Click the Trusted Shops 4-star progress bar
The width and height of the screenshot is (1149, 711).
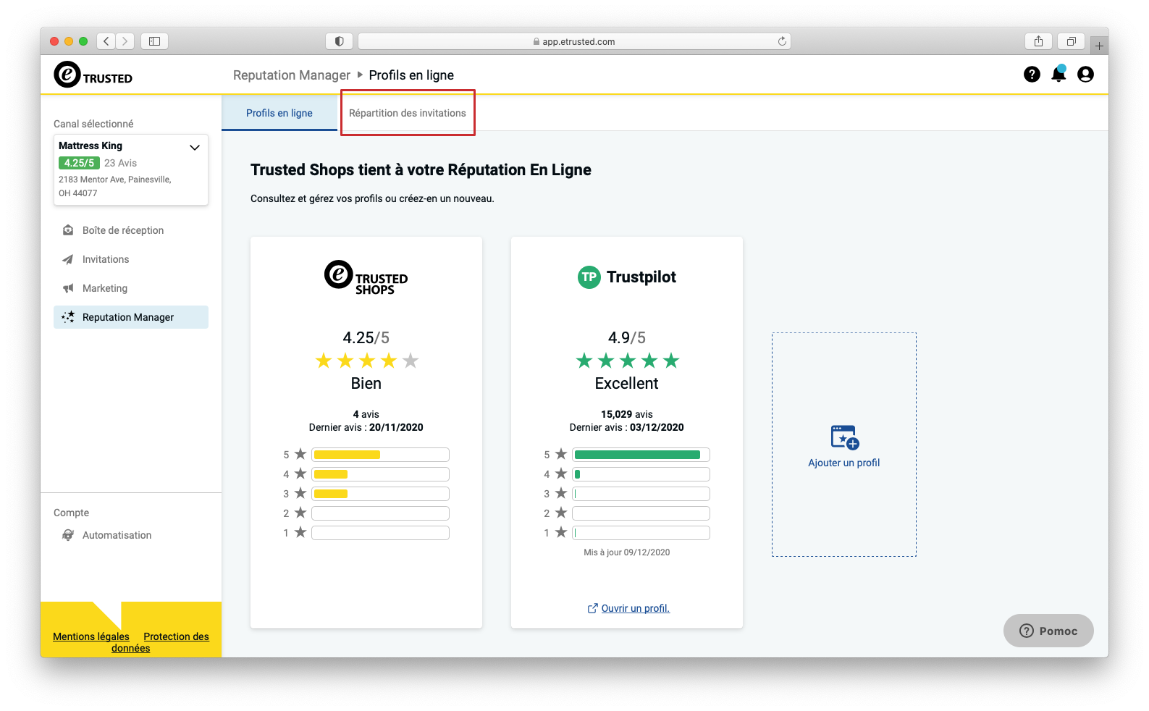pyautogui.click(x=381, y=474)
